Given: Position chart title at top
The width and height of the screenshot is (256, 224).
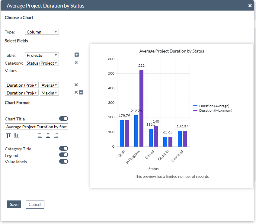Looking at the screenshot, I should 8,136.
